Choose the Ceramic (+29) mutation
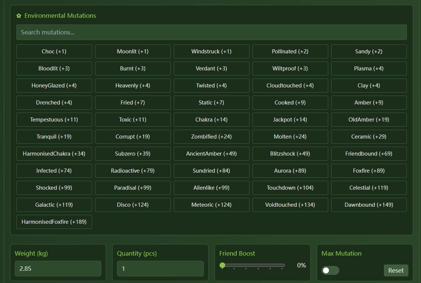The width and height of the screenshot is (421, 283). point(369,136)
